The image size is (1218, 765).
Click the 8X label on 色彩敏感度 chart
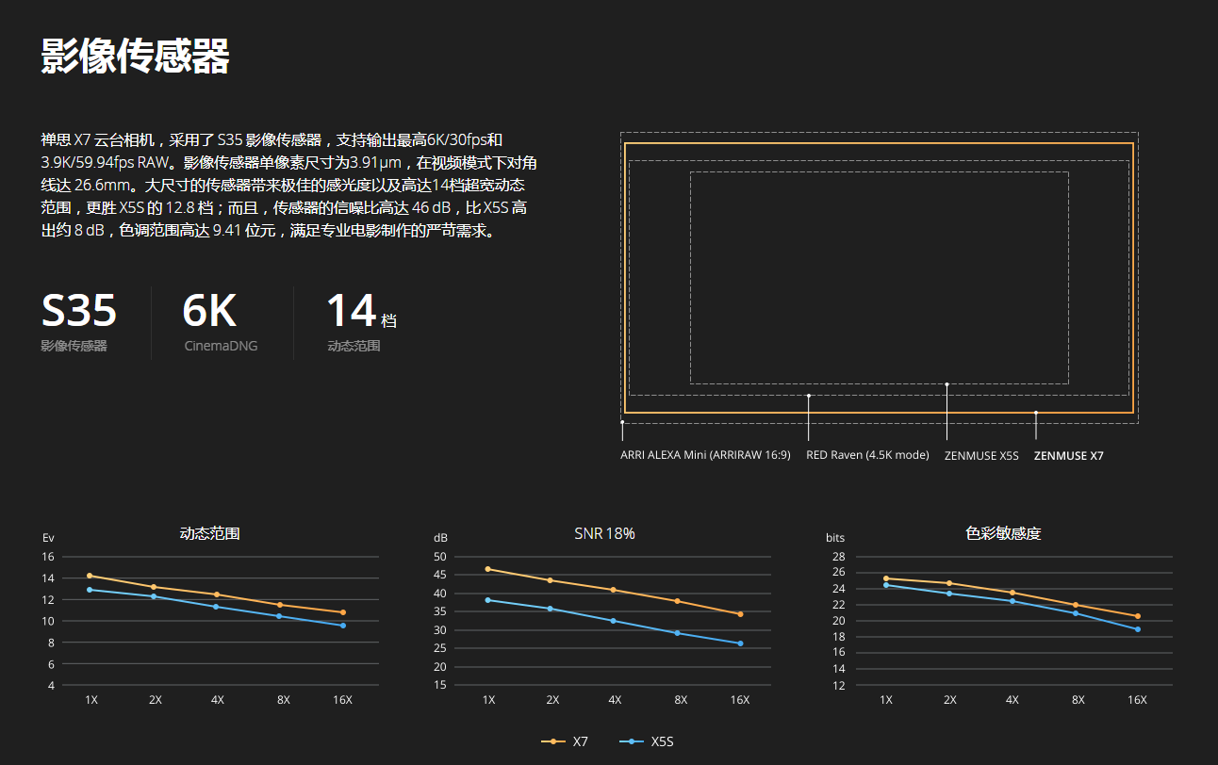[x=1078, y=700]
